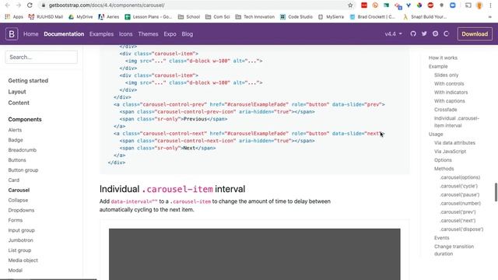Open Bootstrap Twitter icon in navbar
This screenshot has width=498, height=280.
tap(424, 33)
